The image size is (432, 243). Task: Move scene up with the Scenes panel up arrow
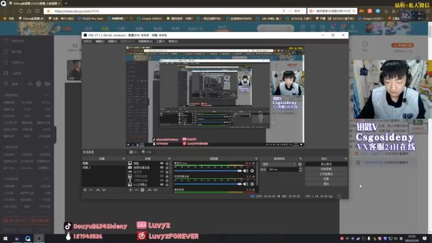click(x=98, y=190)
